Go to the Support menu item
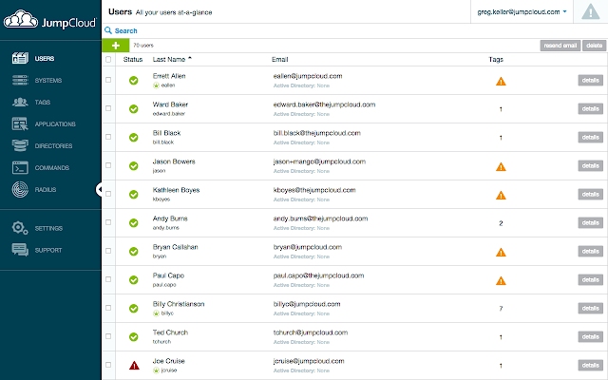 [48, 250]
